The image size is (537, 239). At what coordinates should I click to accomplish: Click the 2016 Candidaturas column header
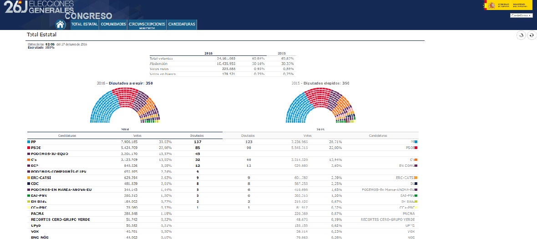[x=67, y=135]
